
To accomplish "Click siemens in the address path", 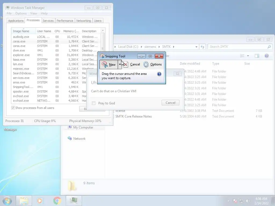I will point(150,47).
